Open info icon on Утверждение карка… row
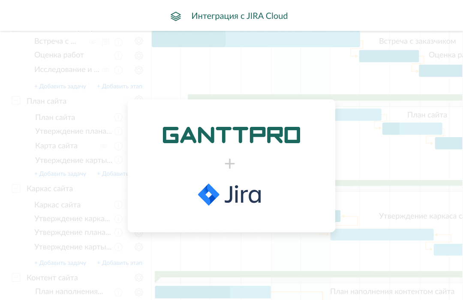463x300 pixels. pos(118,219)
